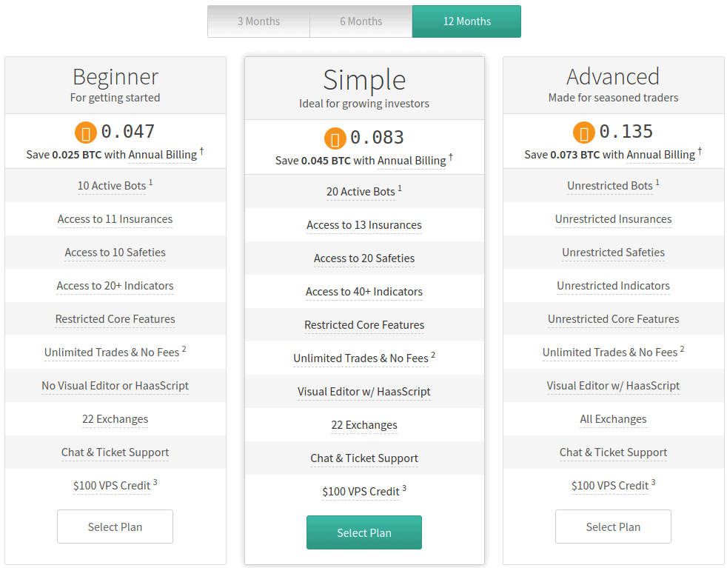Select the Beginner plan button
The width and height of the screenshot is (727, 568).
115,527
